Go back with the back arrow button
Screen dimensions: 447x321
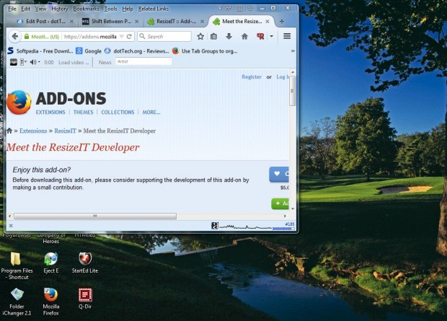pos(15,36)
